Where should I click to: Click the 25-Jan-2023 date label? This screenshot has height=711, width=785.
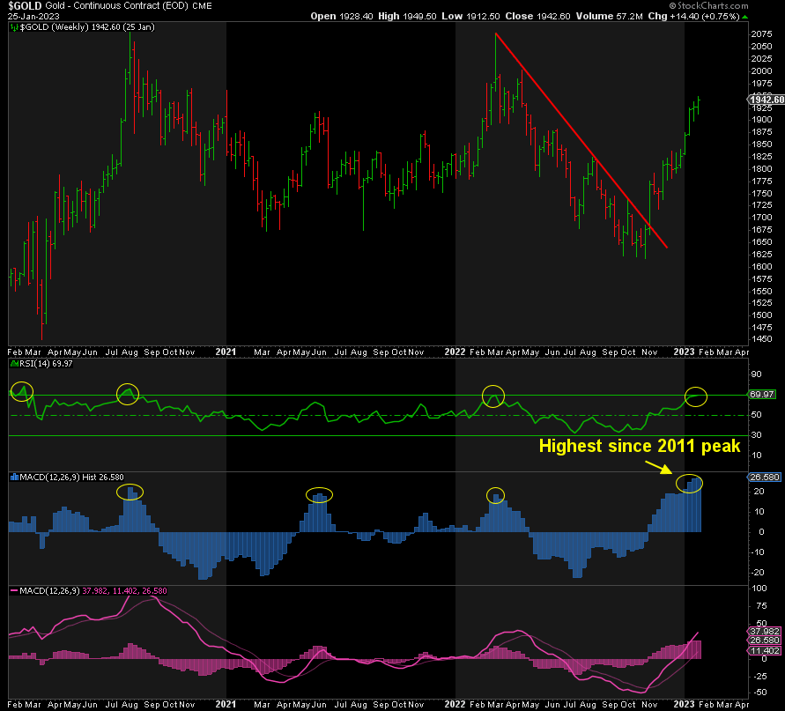[x=28, y=17]
